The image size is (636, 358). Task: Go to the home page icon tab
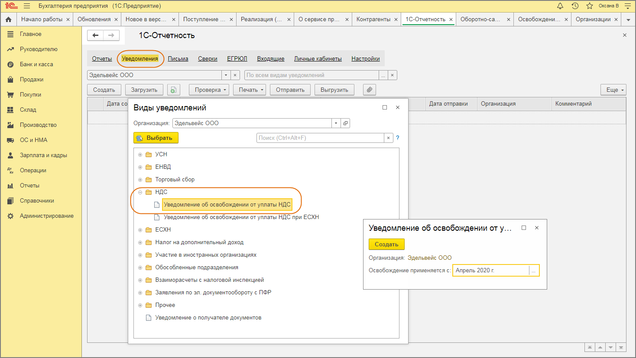click(x=8, y=19)
